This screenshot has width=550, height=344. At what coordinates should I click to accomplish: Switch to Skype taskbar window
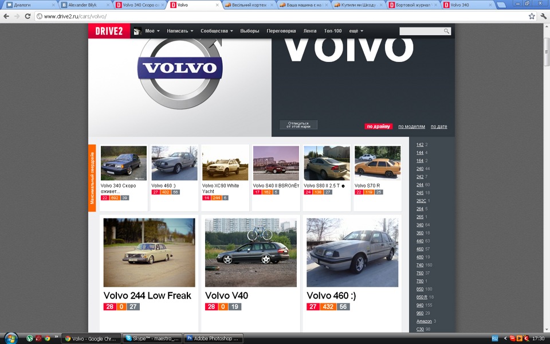pos(152,339)
